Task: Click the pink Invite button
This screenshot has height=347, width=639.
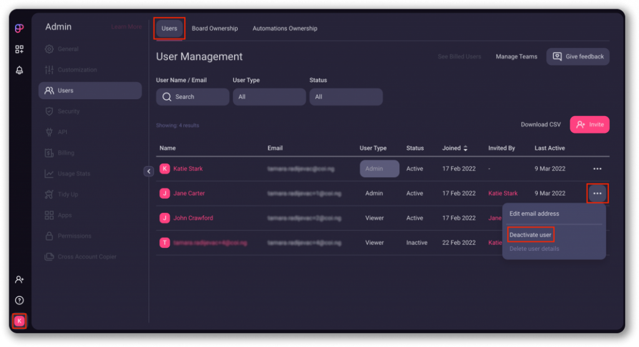Action: (x=589, y=124)
